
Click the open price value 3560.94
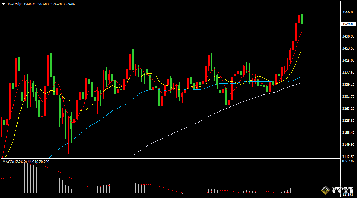coord(29,4)
